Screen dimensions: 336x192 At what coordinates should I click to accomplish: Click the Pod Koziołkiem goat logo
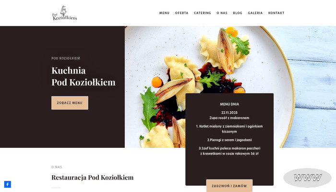pyautogui.click(x=64, y=13)
